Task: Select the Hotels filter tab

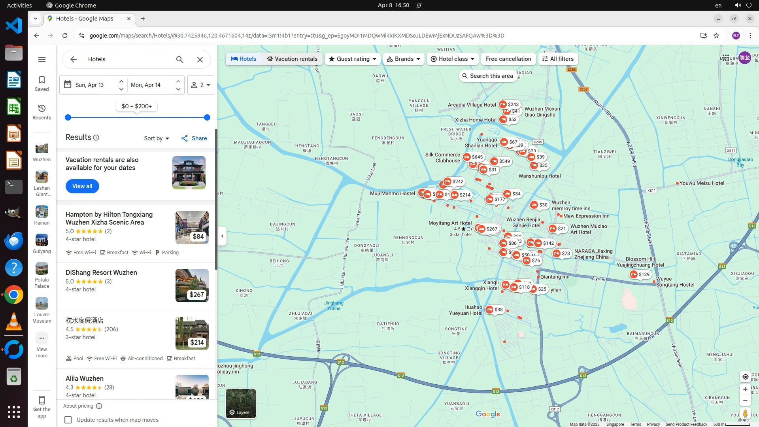Action: click(244, 59)
